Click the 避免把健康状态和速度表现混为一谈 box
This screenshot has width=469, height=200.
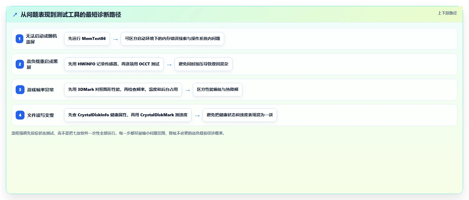click(240, 115)
